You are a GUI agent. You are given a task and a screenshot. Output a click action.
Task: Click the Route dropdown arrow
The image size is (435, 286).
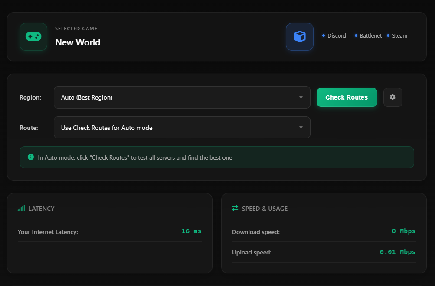[301, 127]
